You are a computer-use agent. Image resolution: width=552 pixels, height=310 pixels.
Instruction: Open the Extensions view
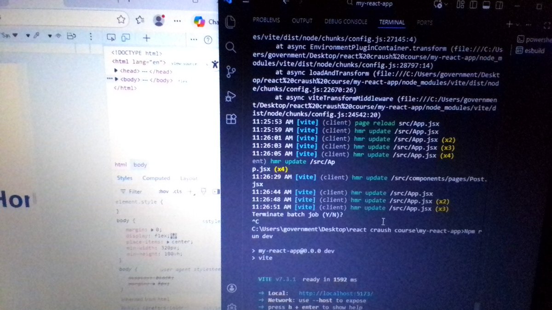click(231, 119)
